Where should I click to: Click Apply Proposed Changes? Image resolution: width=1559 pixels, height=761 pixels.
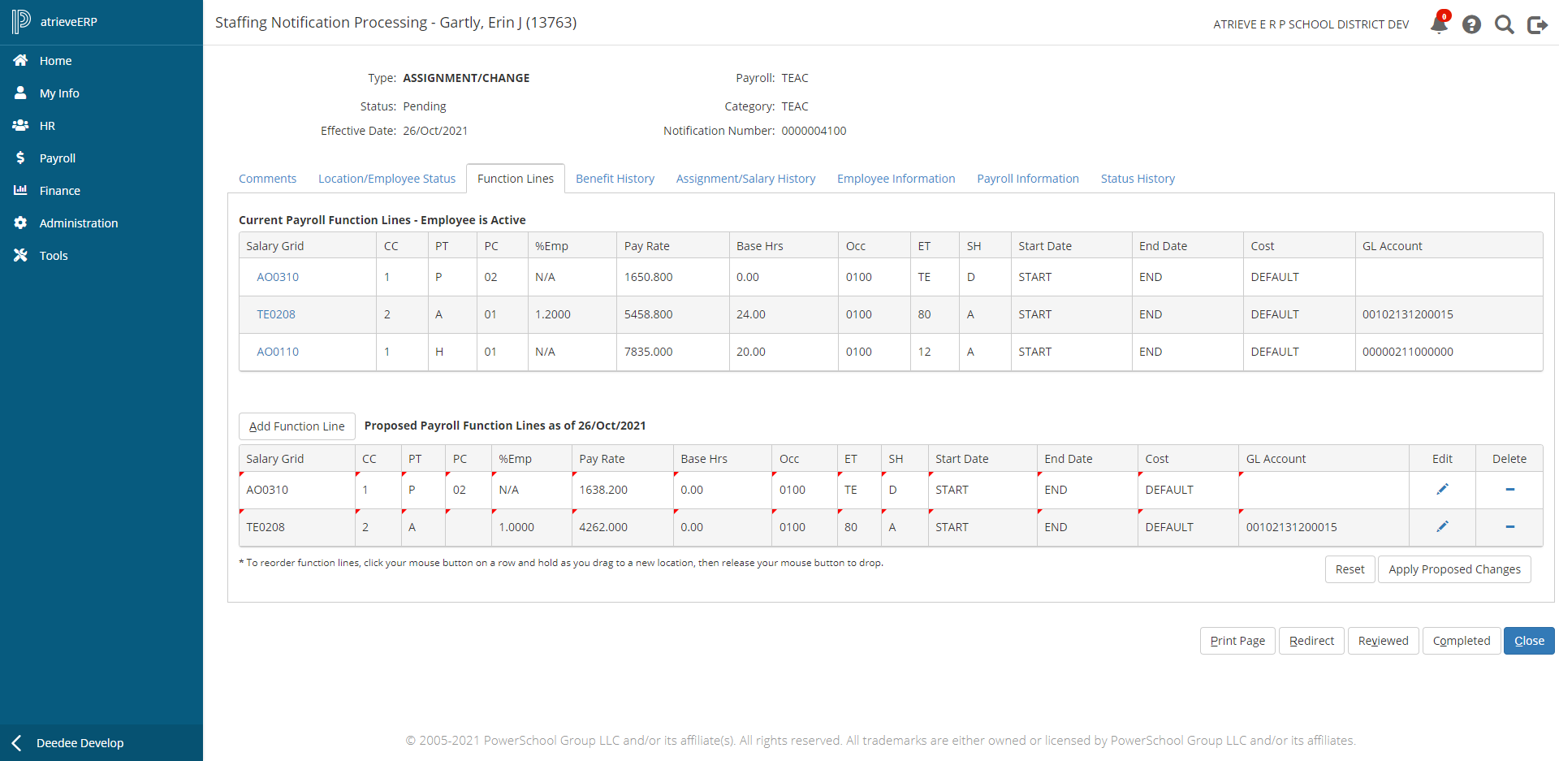[1453, 569]
